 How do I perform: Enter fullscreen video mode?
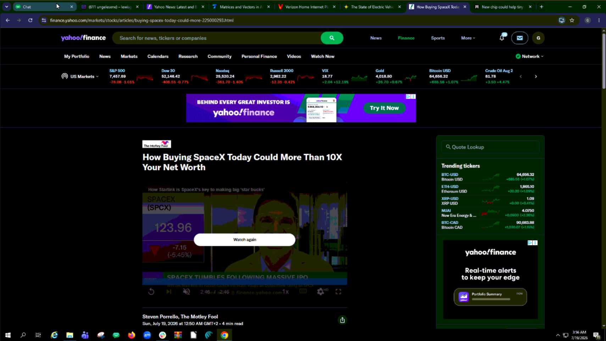click(338, 292)
